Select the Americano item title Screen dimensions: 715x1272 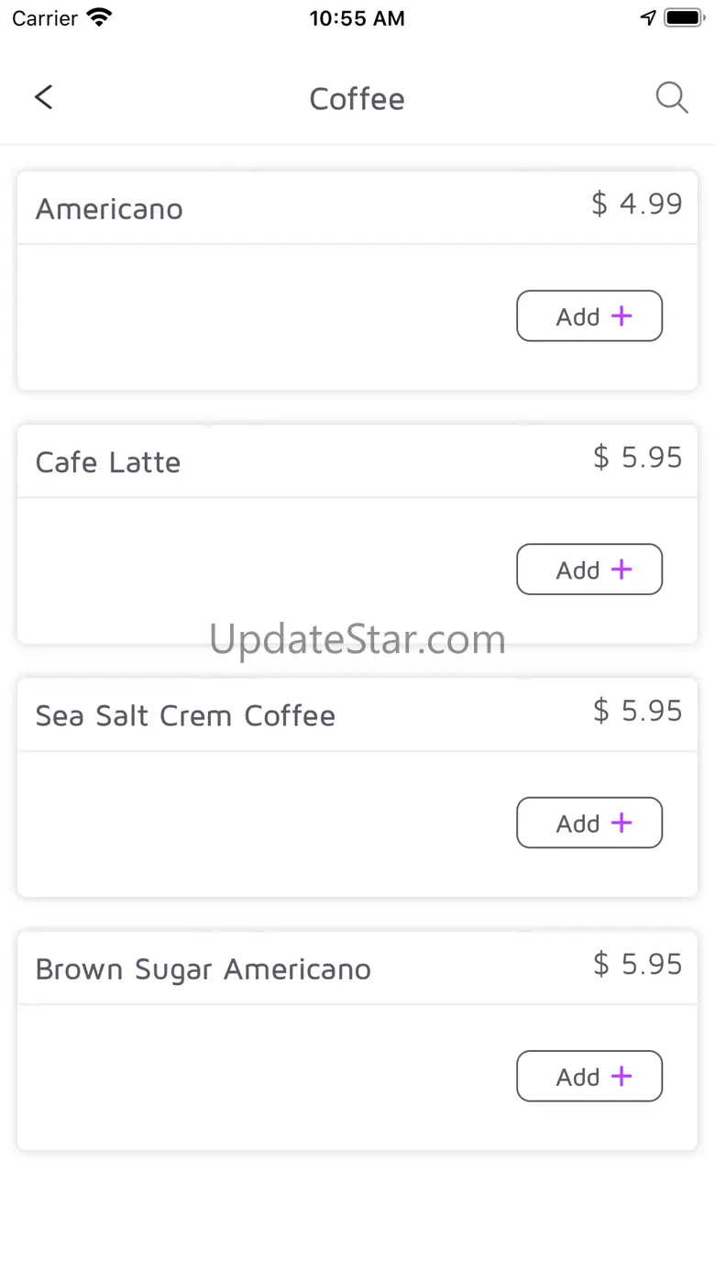[x=109, y=209]
